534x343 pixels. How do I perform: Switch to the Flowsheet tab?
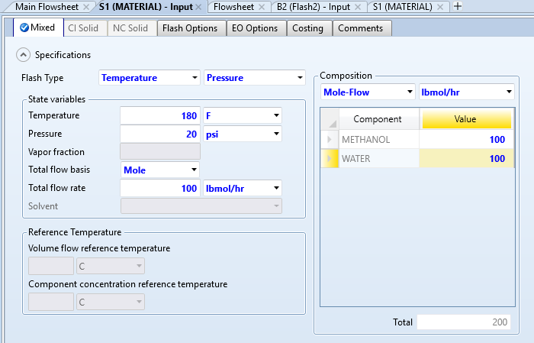pos(233,7)
